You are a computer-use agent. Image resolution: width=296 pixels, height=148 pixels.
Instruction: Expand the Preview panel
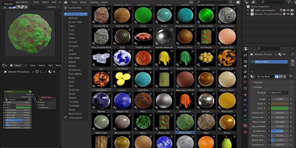click(272, 82)
